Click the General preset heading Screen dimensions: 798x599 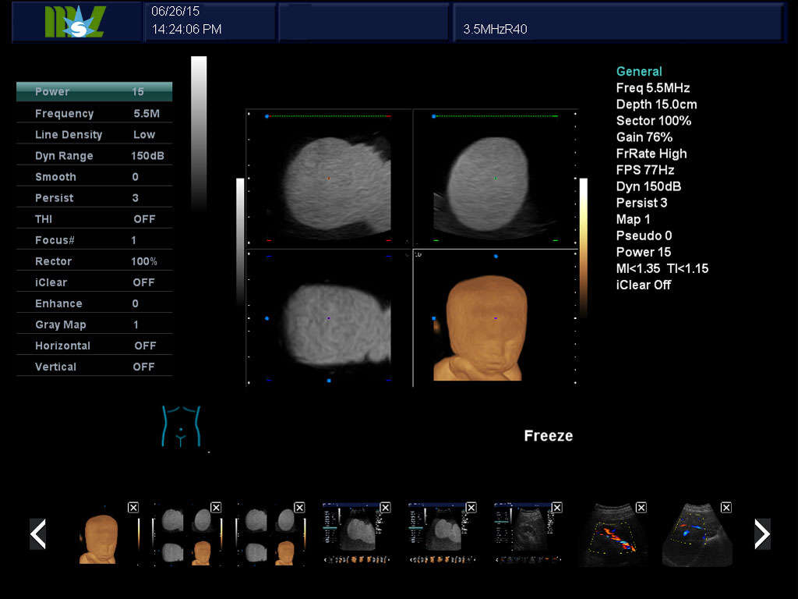(639, 72)
